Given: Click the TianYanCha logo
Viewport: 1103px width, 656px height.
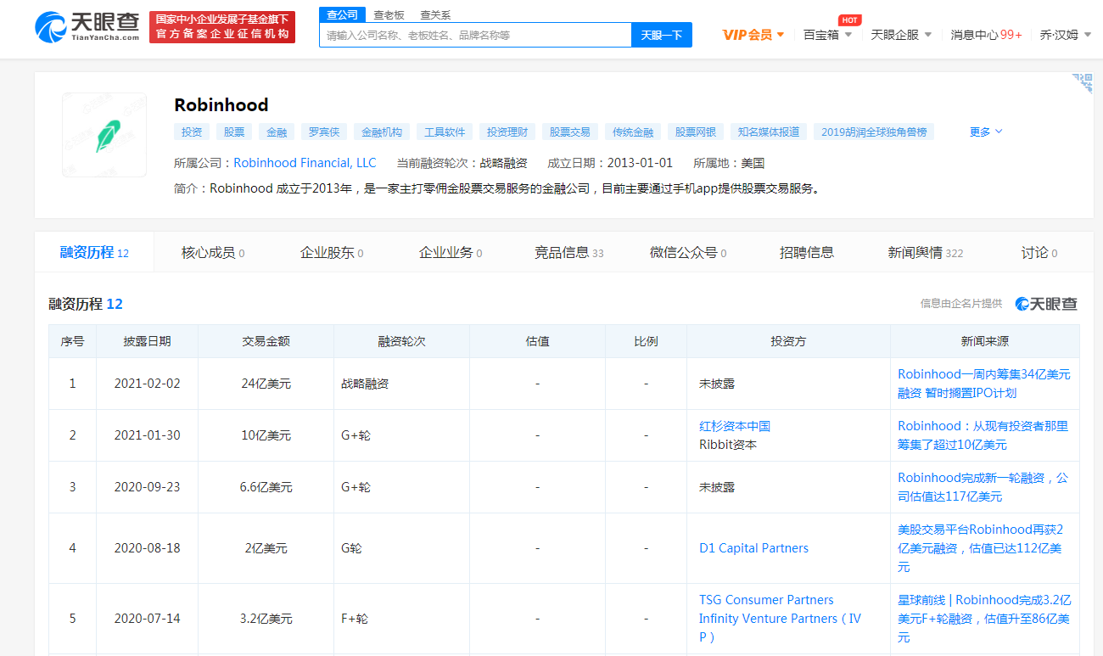Looking at the screenshot, I should pos(87,26).
